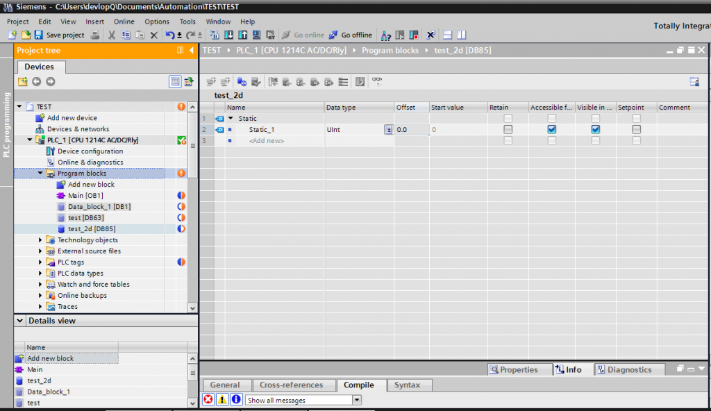The width and height of the screenshot is (711, 411).
Task: Open the Options menu
Action: (157, 22)
